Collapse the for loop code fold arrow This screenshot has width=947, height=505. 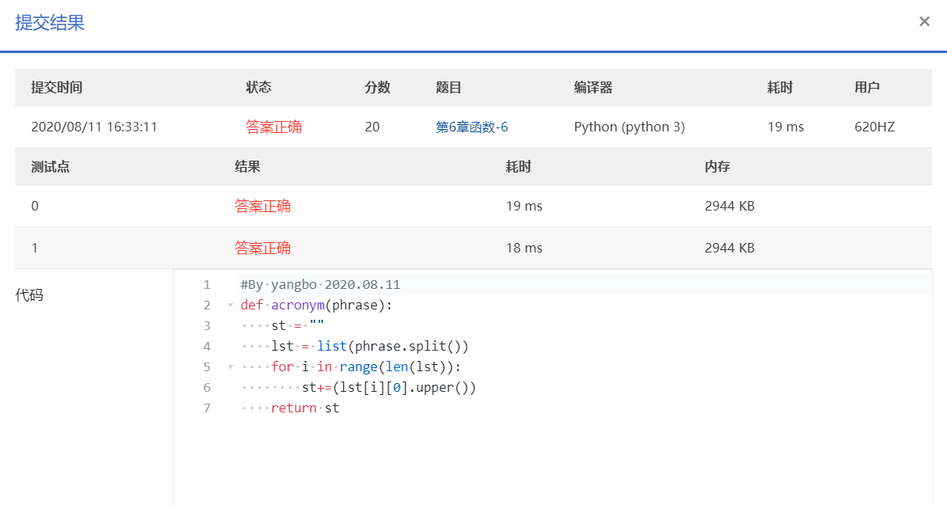click(229, 366)
